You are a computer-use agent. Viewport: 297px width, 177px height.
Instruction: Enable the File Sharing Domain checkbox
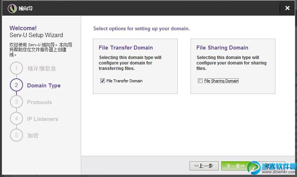[x=200, y=81]
